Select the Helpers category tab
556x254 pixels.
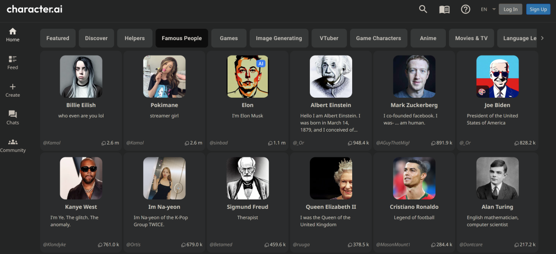135,38
